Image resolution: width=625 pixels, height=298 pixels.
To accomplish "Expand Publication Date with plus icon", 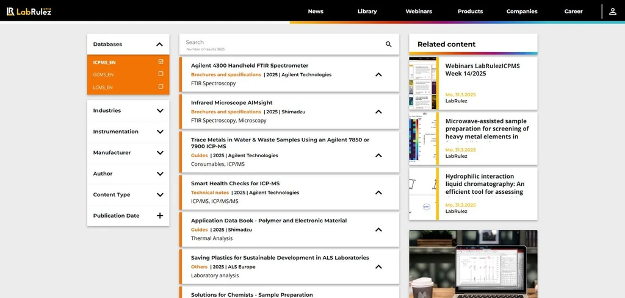I will [x=160, y=216].
